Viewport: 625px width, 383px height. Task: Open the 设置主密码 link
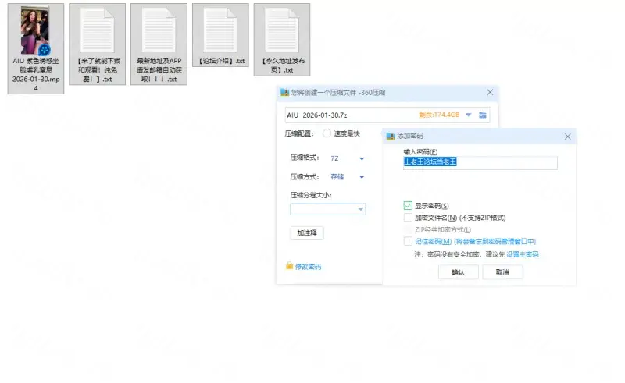pos(522,254)
